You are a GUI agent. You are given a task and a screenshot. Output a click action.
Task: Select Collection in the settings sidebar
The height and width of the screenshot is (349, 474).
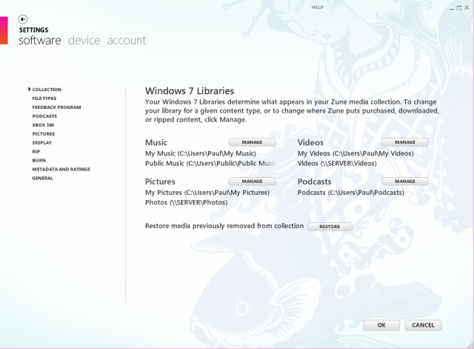pyautogui.click(x=47, y=90)
